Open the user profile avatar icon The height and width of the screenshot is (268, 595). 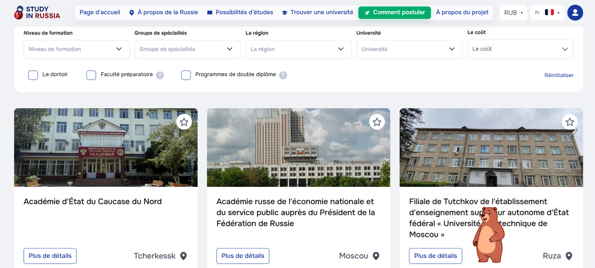(x=575, y=13)
